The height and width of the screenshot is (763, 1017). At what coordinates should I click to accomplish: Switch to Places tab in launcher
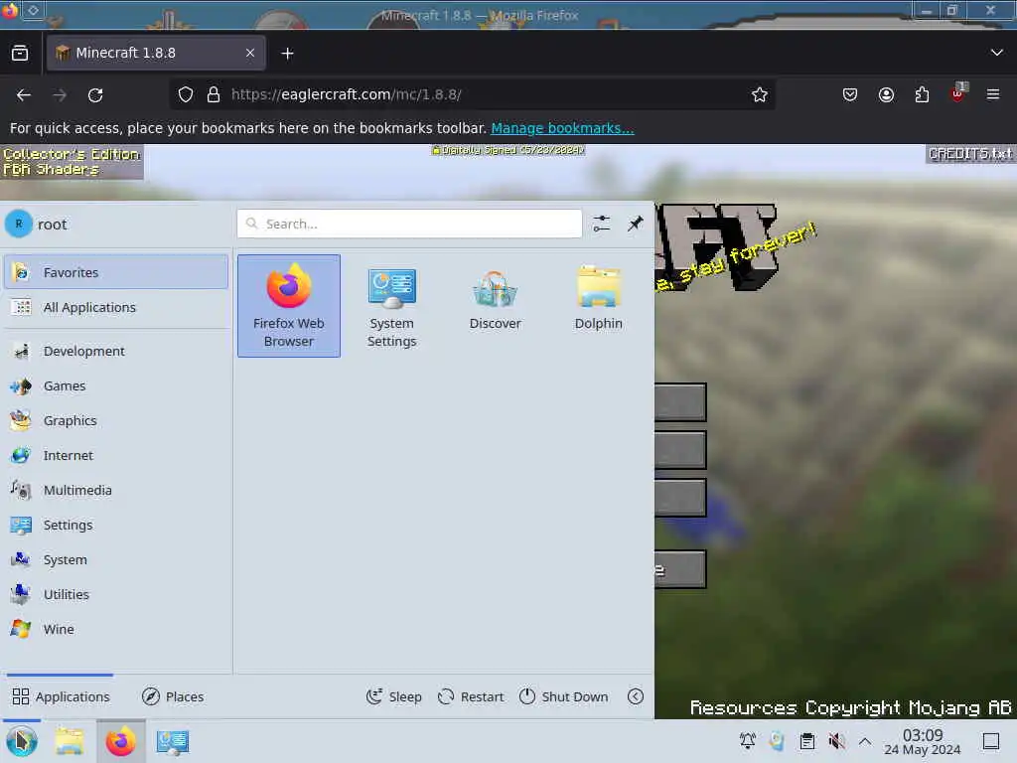[173, 696]
